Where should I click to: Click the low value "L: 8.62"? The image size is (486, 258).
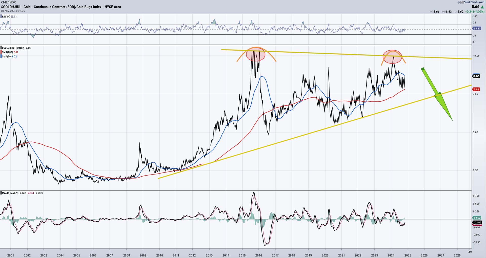(x=459, y=12)
